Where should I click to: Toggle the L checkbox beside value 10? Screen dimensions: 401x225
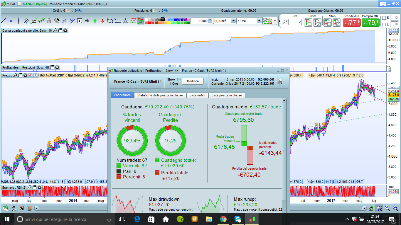pyautogui.click(x=384, y=24)
